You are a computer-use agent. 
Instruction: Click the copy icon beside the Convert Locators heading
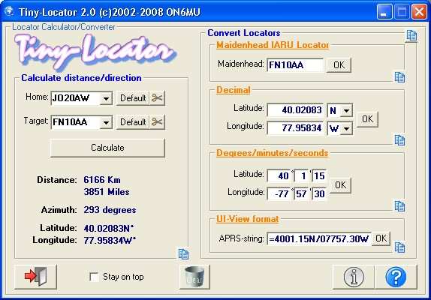411,35
